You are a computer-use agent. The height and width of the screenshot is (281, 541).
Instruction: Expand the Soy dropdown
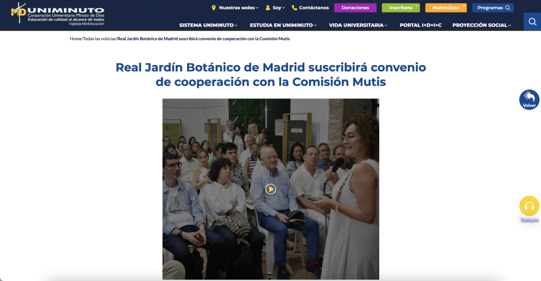[278, 7]
